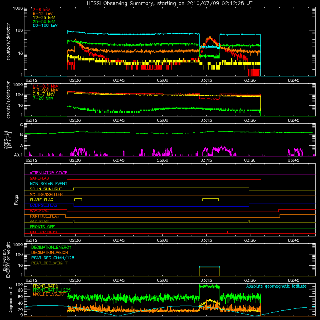Click the REAR_DEC_WEIGHT legend entry
The image size is (320, 320).
[x=49, y=263]
